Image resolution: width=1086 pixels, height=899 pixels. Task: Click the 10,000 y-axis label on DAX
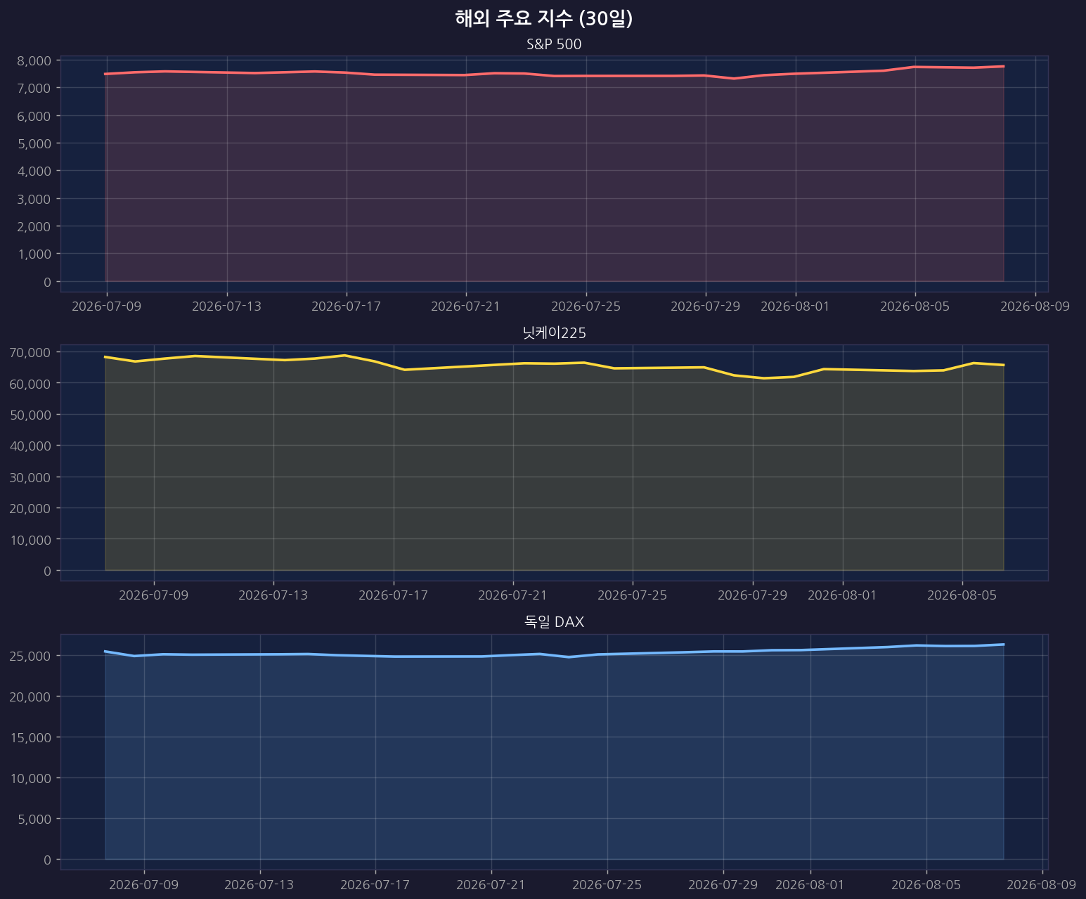pyautogui.click(x=31, y=777)
